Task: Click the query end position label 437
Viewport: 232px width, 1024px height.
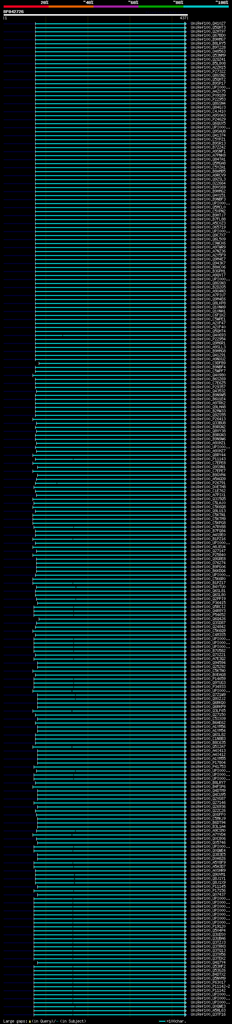Action: click(x=183, y=18)
